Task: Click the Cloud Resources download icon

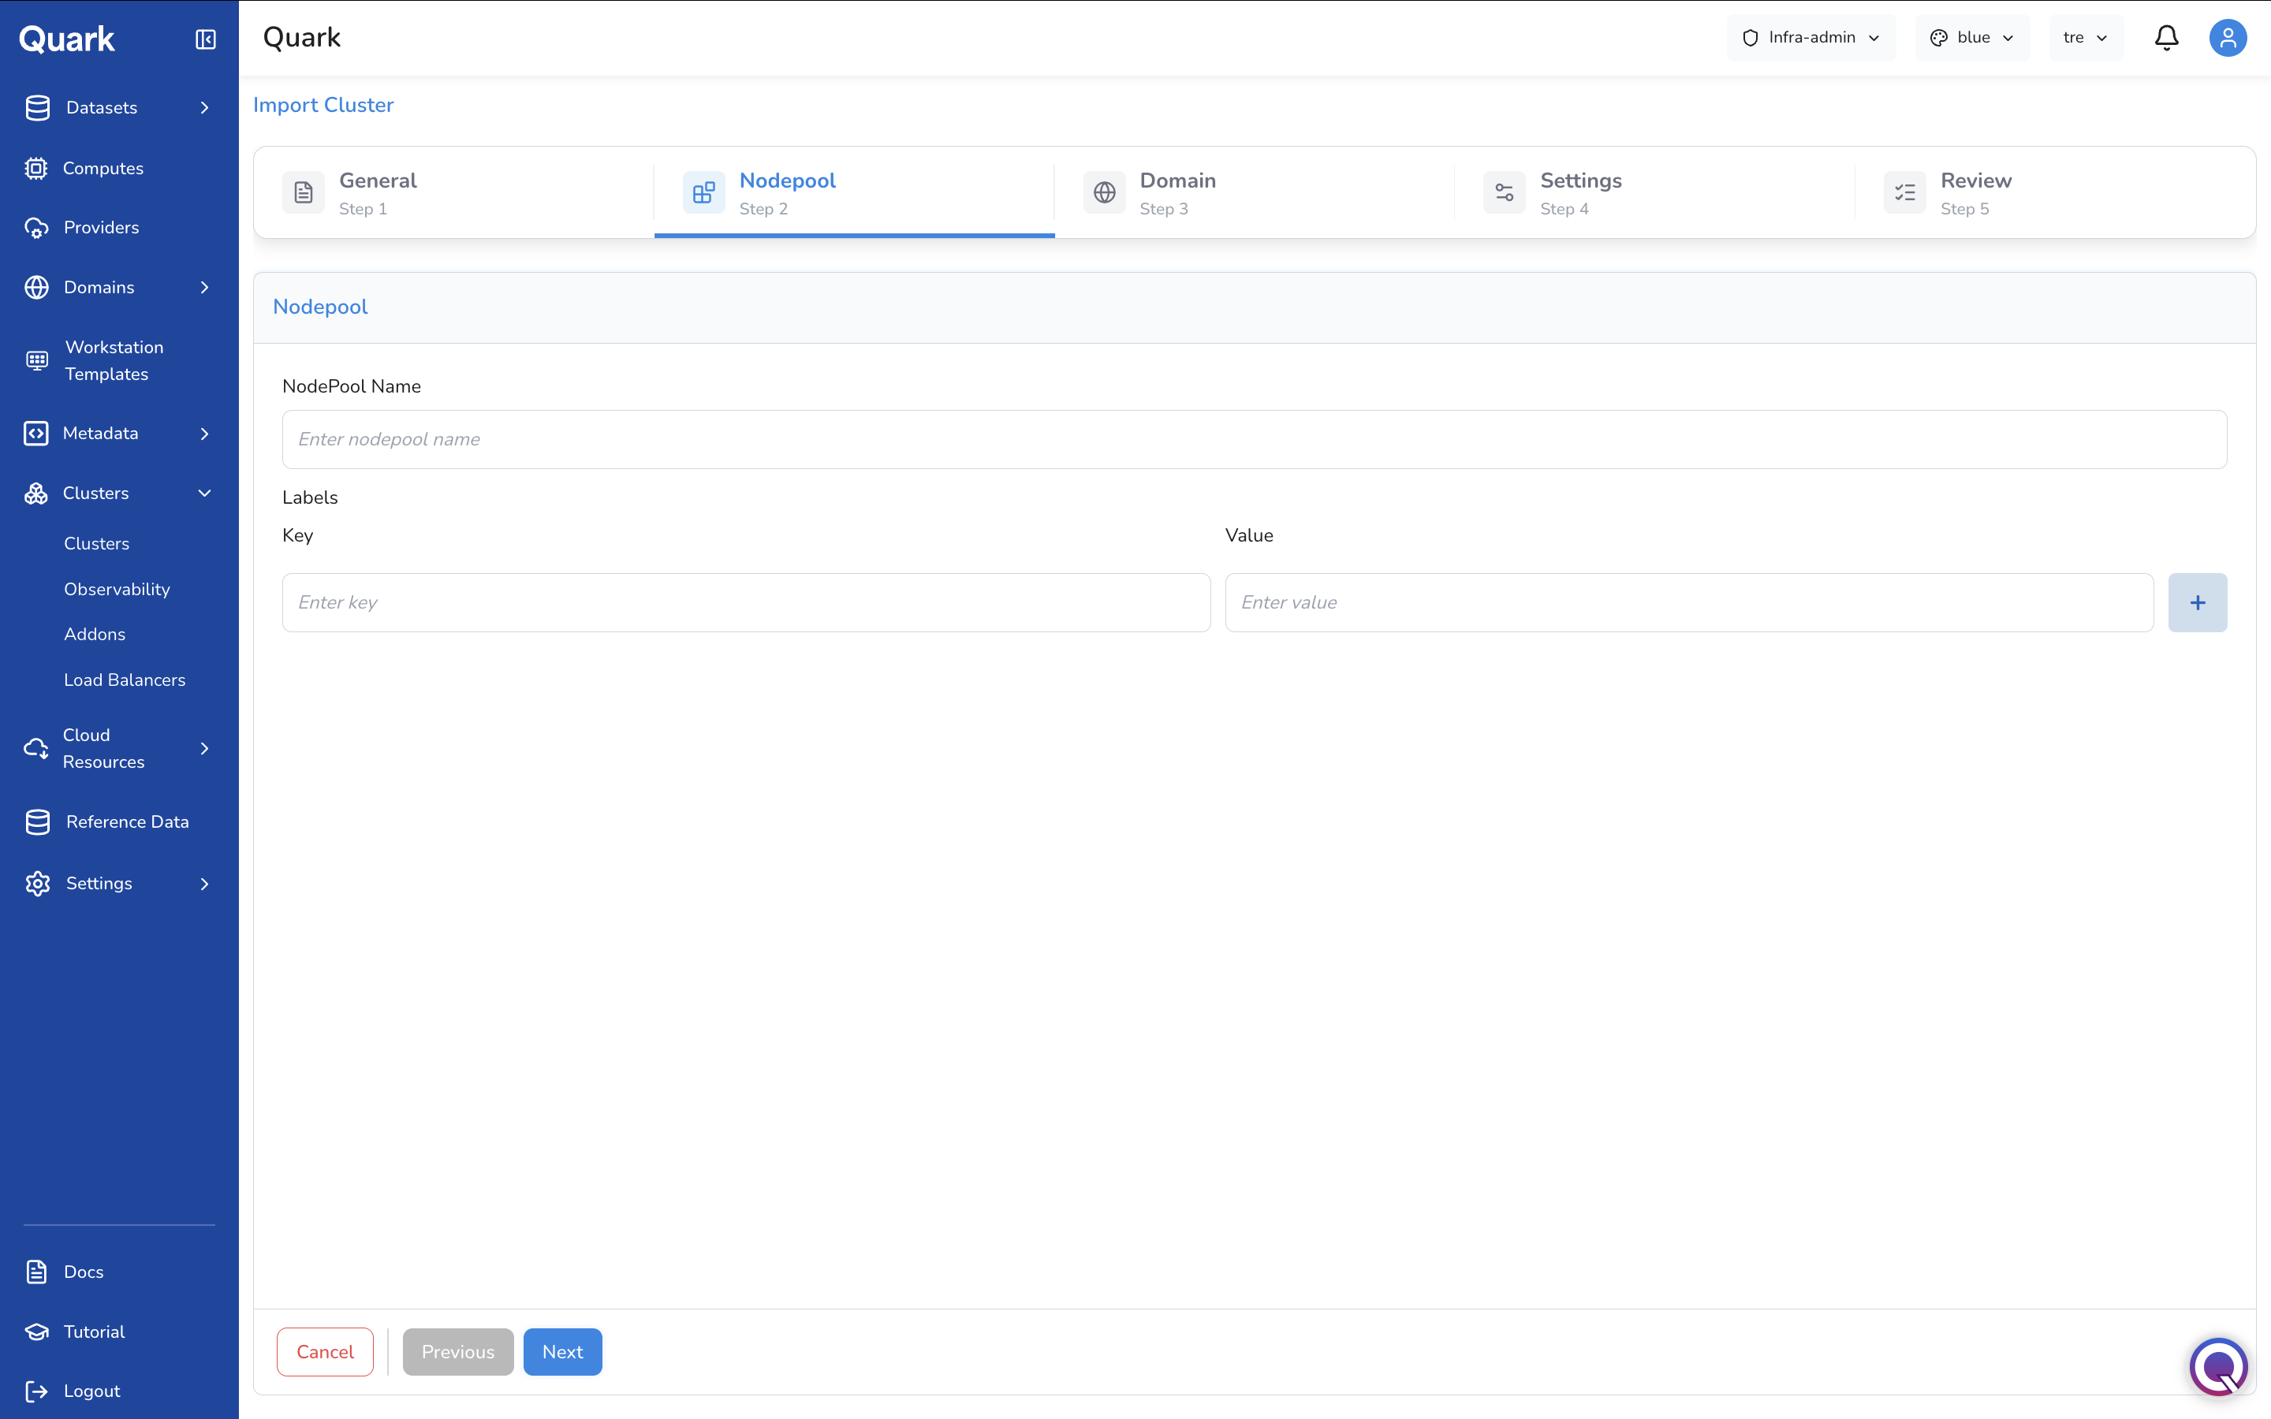Action: (x=35, y=749)
